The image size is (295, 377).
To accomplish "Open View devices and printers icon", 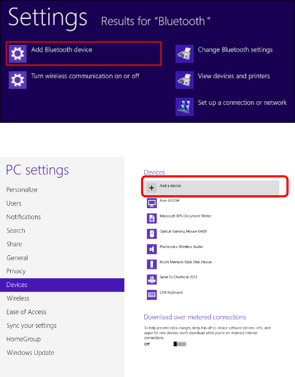I will click(184, 80).
